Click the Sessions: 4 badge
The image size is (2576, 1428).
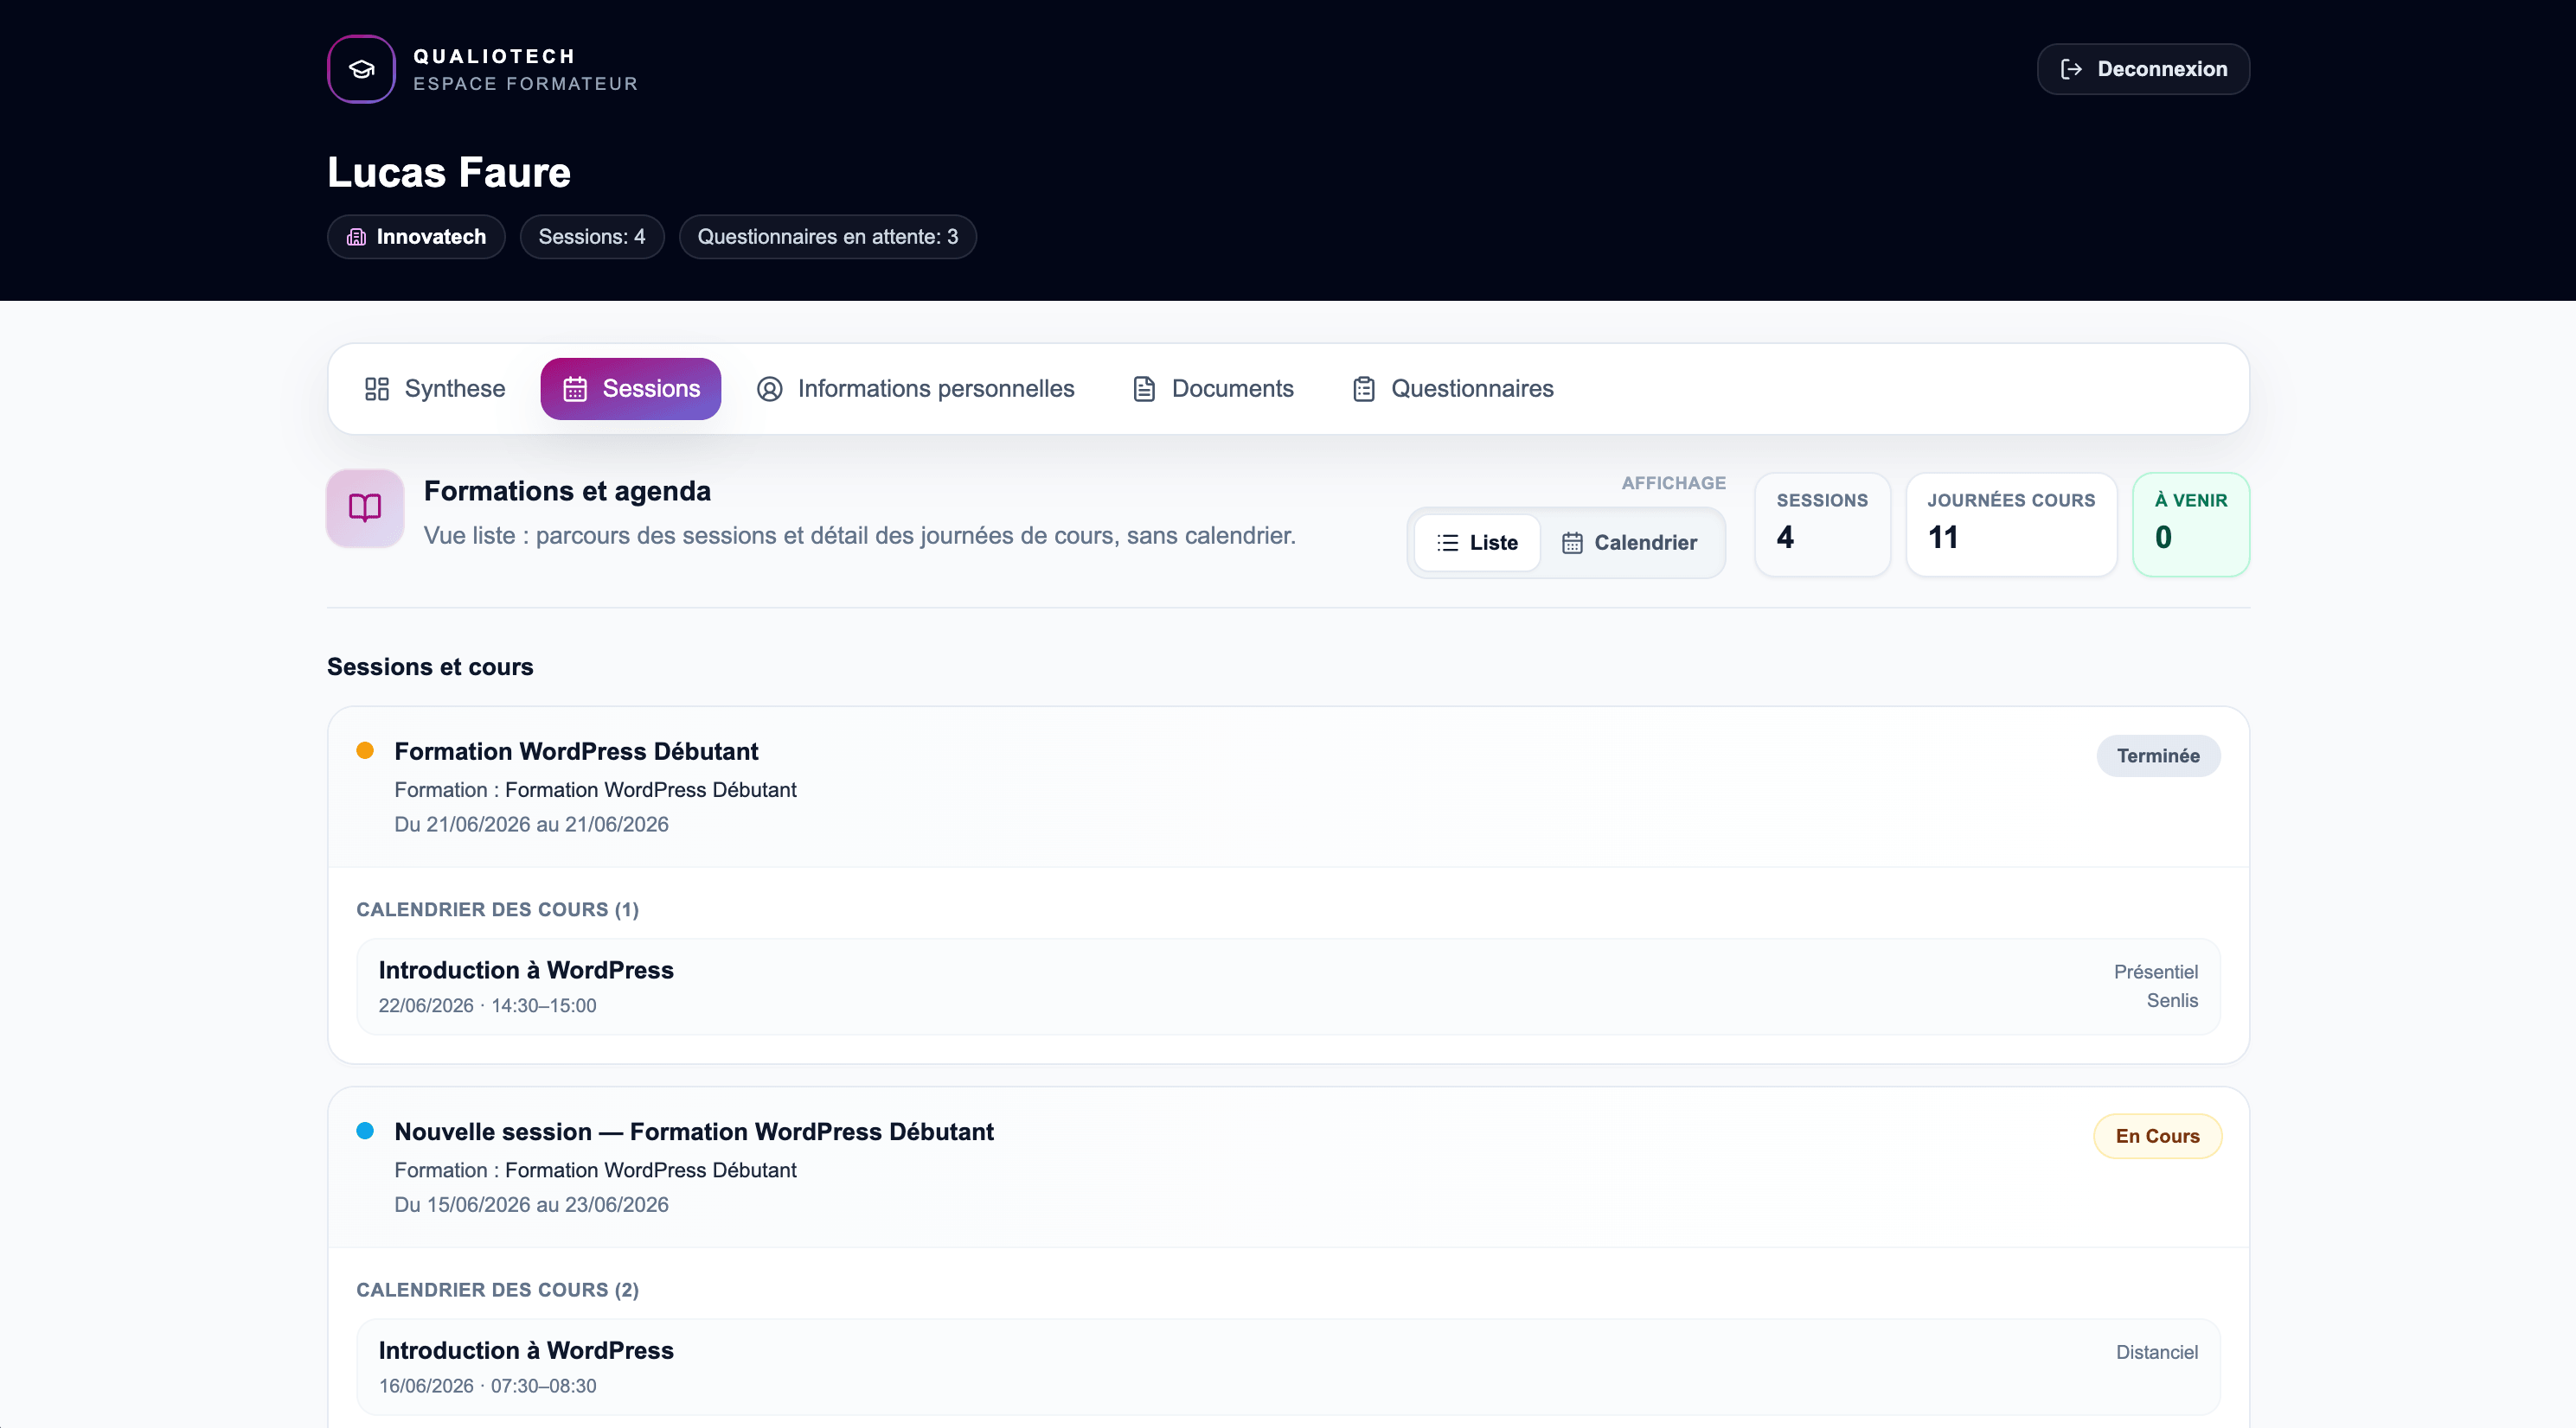(592, 237)
